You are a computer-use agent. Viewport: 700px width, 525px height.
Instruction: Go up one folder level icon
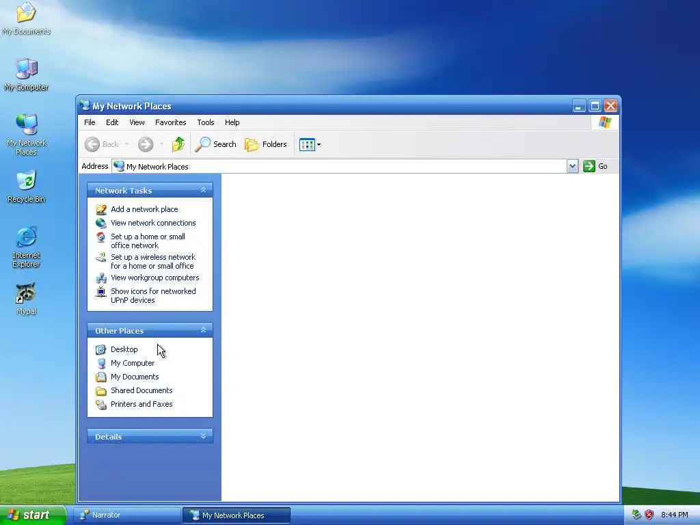[178, 144]
